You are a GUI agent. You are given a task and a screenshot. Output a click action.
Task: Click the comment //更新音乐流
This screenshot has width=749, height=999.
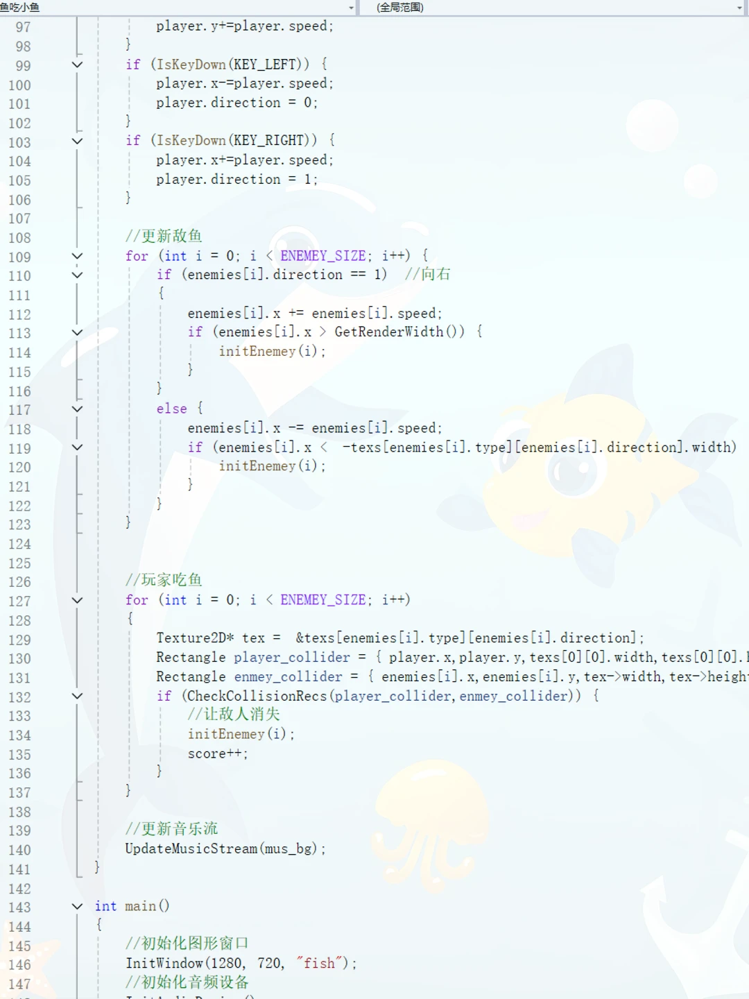click(171, 829)
